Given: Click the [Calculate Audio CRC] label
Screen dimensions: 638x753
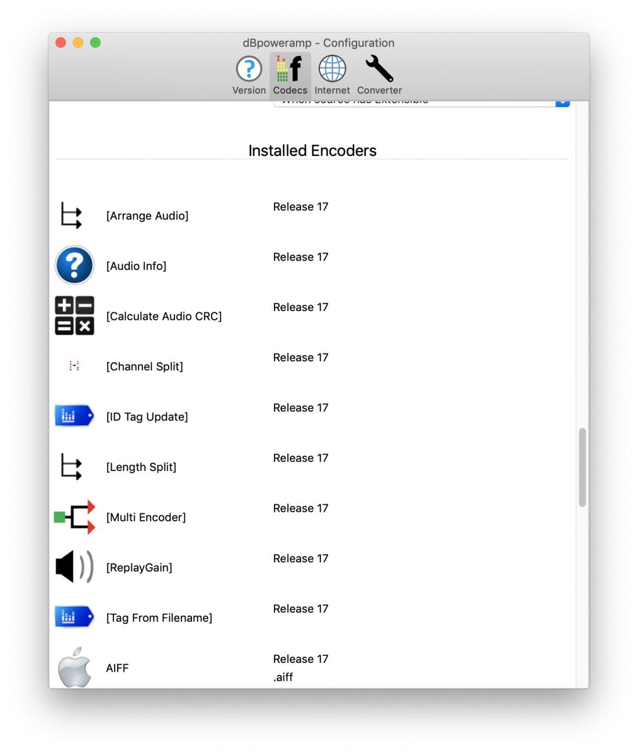Looking at the screenshot, I should (x=164, y=316).
